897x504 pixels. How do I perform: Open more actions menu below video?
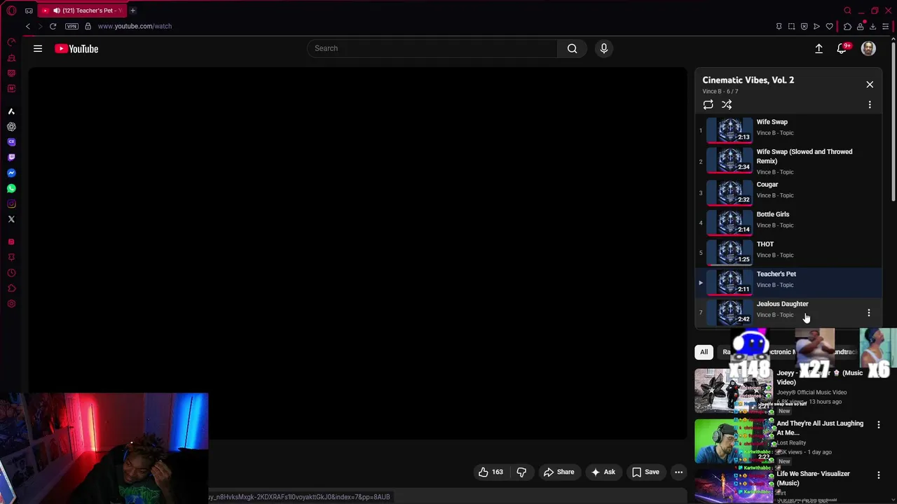[678, 472]
